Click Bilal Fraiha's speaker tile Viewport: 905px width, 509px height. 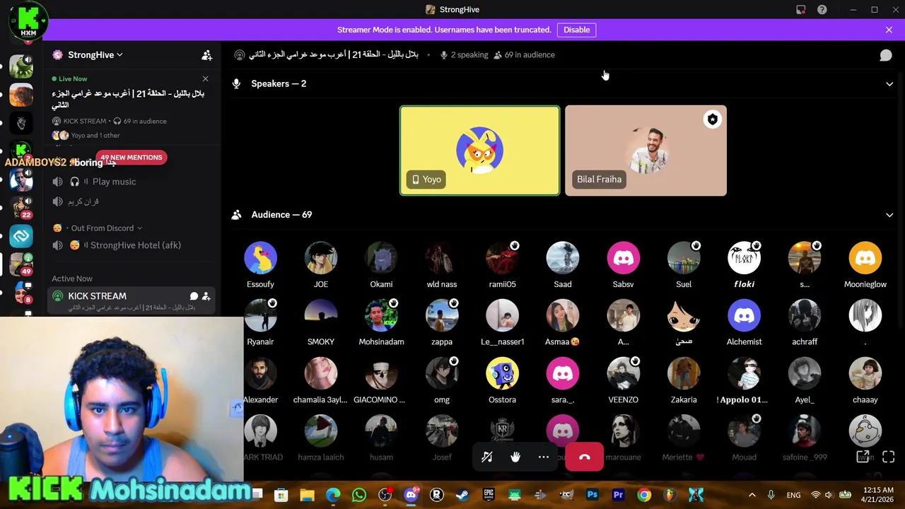point(646,151)
